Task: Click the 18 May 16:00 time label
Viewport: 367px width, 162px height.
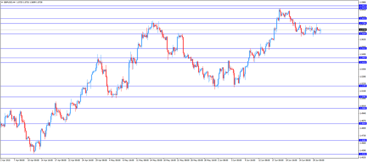Action: point(169,160)
